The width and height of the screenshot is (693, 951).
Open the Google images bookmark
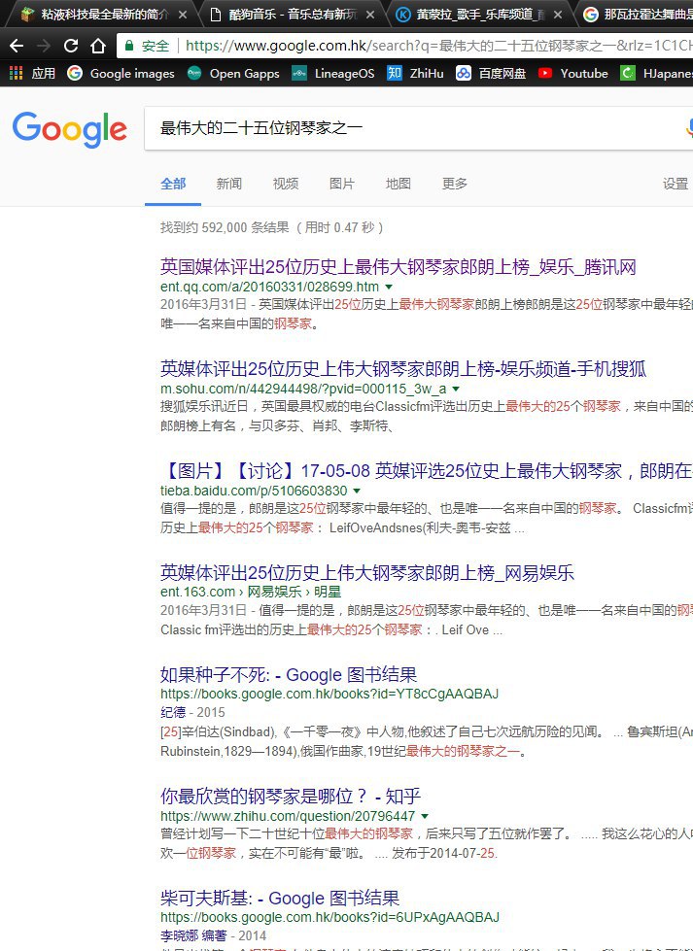(121, 73)
